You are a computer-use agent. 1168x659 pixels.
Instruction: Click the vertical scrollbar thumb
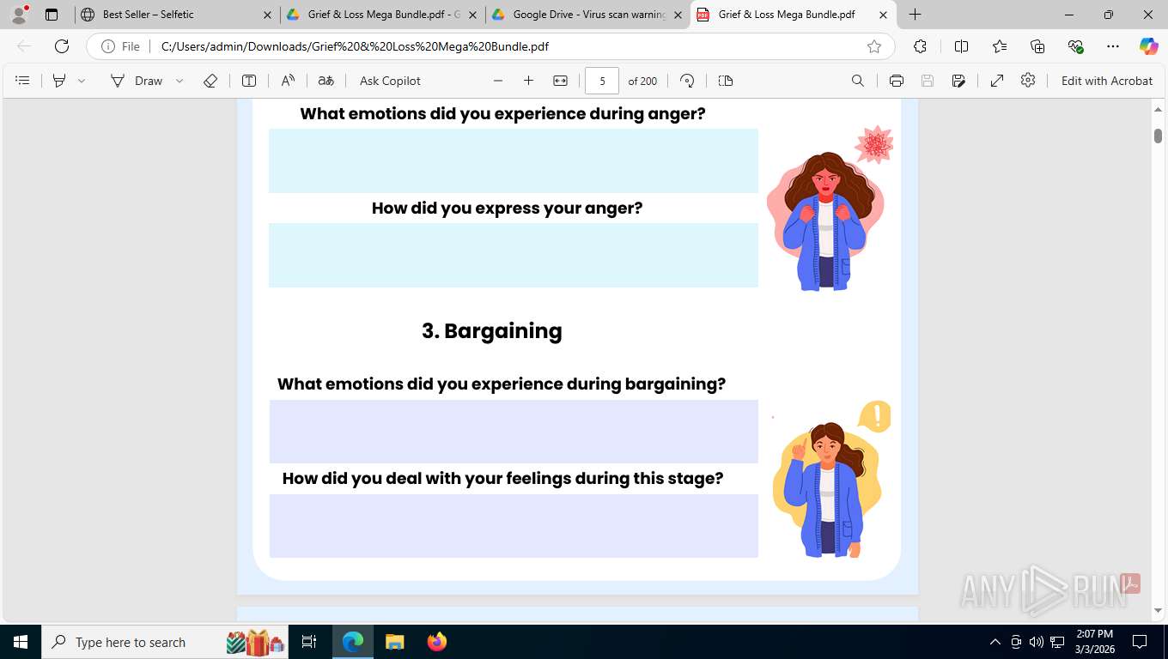1159,136
